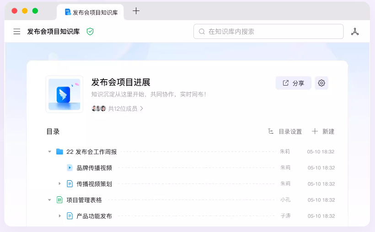Open the settings gear icon

[321, 83]
